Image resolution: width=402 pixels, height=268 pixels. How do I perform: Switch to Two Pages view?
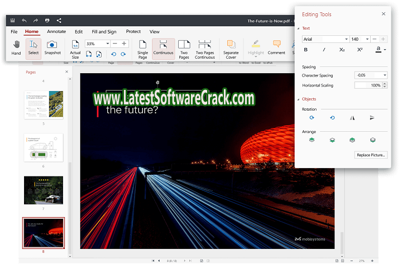(x=184, y=49)
